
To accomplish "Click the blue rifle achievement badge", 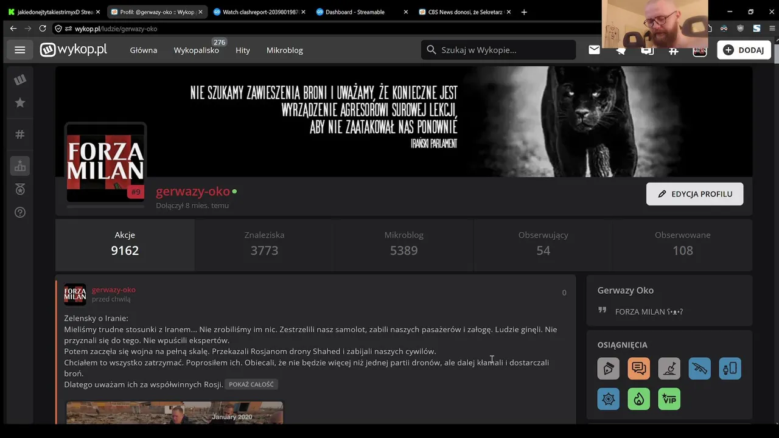I will click(x=699, y=369).
